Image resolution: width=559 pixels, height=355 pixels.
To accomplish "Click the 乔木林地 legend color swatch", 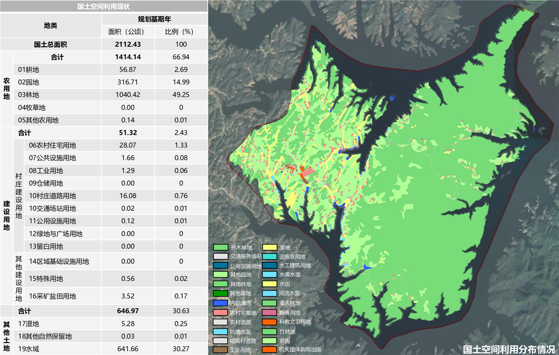I will pos(220,247).
